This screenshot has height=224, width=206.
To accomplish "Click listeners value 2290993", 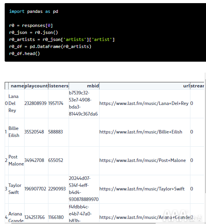I will 57,189.
